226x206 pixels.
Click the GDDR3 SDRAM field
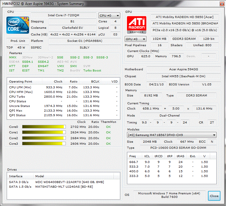pos(184,39)
